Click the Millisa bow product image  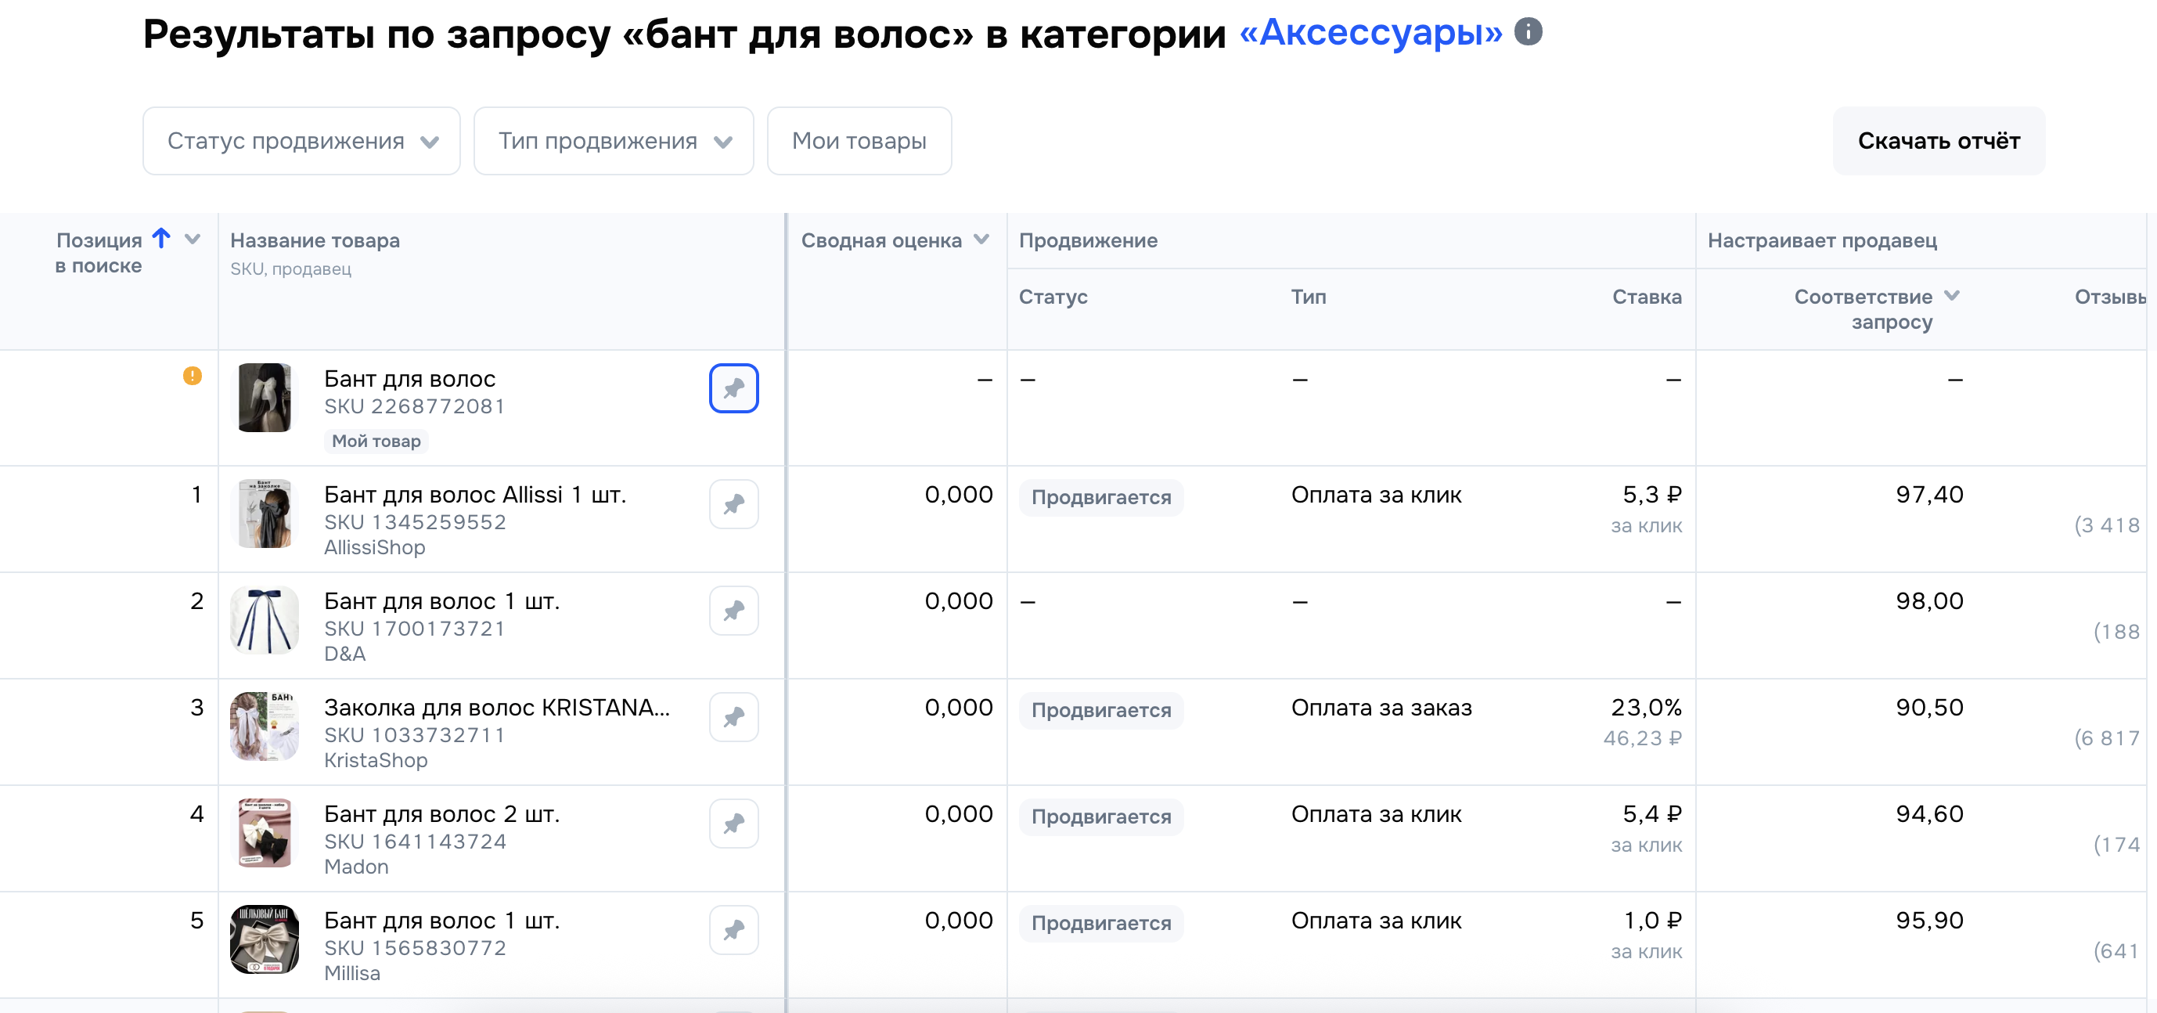point(265,939)
